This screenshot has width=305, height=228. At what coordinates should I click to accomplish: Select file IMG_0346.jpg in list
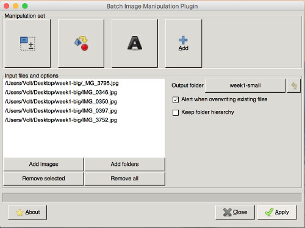tap(84, 92)
